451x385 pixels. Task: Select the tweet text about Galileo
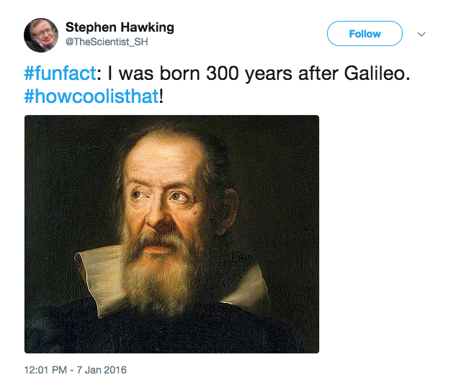click(217, 85)
